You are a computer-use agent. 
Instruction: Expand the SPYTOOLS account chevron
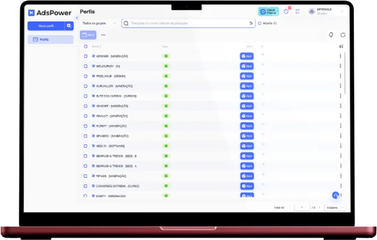click(342, 11)
